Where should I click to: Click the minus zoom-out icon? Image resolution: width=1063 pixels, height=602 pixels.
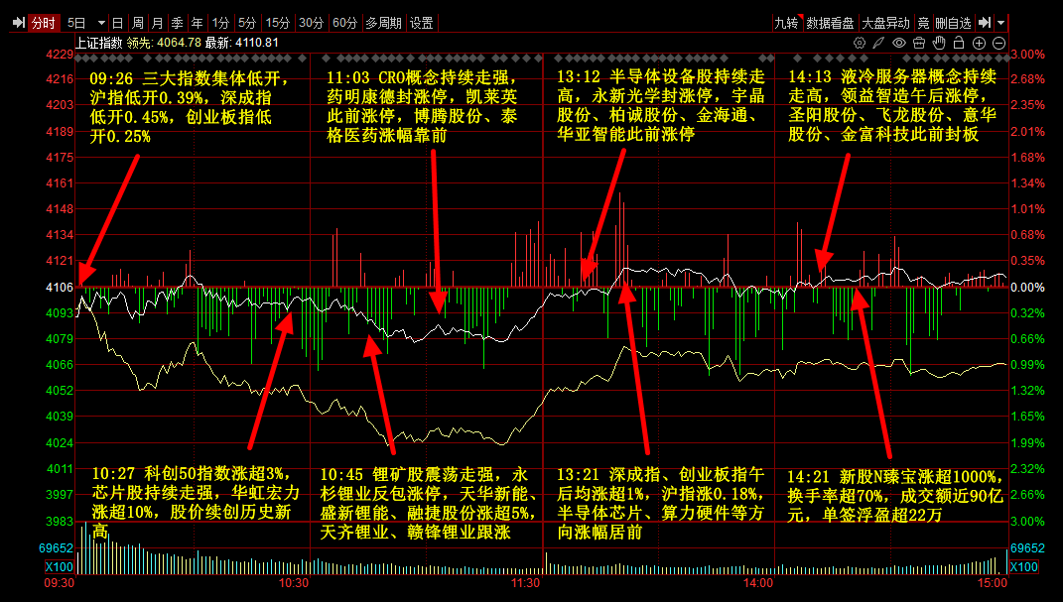point(998,43)
